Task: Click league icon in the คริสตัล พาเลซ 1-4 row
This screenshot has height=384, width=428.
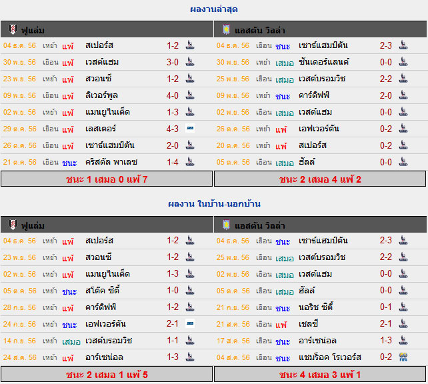Action: [190, 162]
